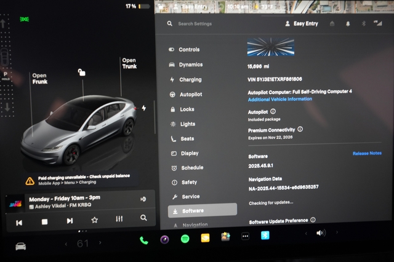Open the Safety settings menu
The image size is (394, 262).
[x=185, y=182]
